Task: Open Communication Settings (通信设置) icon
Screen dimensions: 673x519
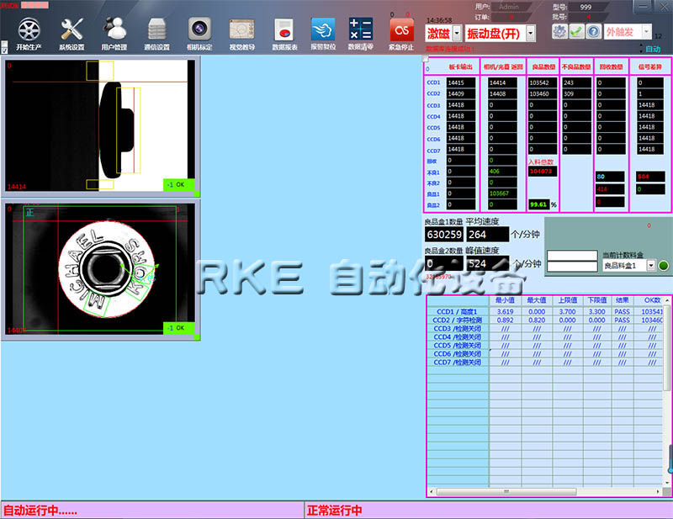Action: click(157, 29)
